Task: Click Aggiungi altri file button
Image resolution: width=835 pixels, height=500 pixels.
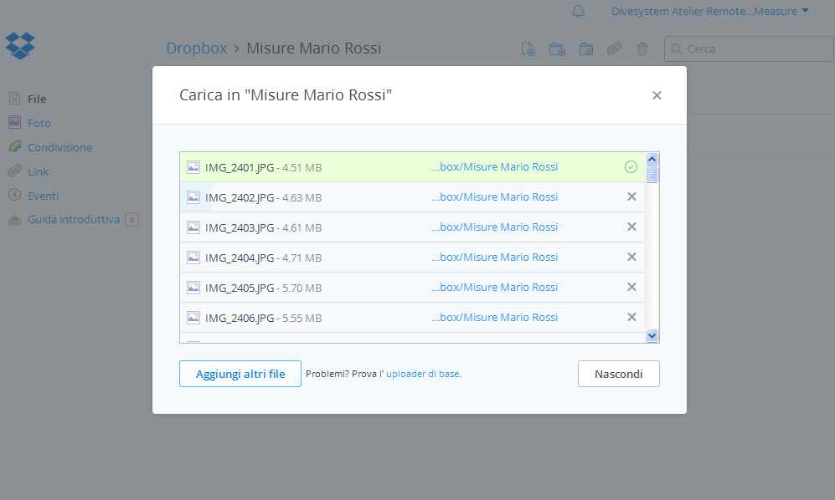Action: coord(240,374)
